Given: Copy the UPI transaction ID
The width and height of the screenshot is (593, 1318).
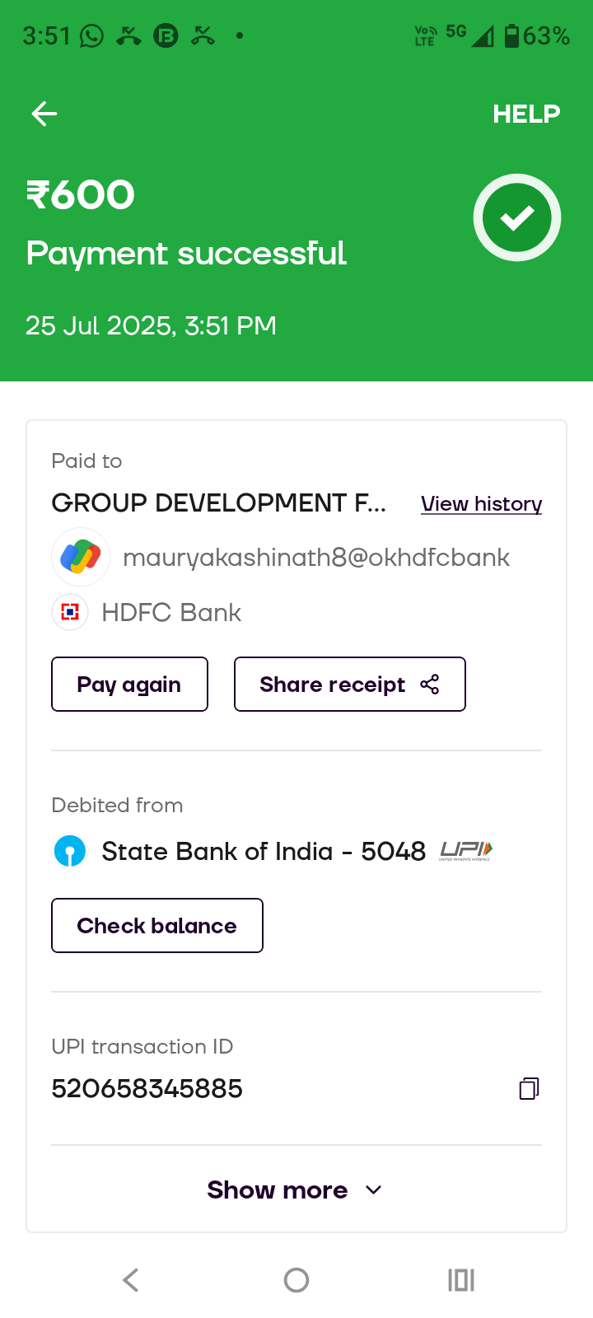Looking at the screenshot, I should click(529, 1089).
